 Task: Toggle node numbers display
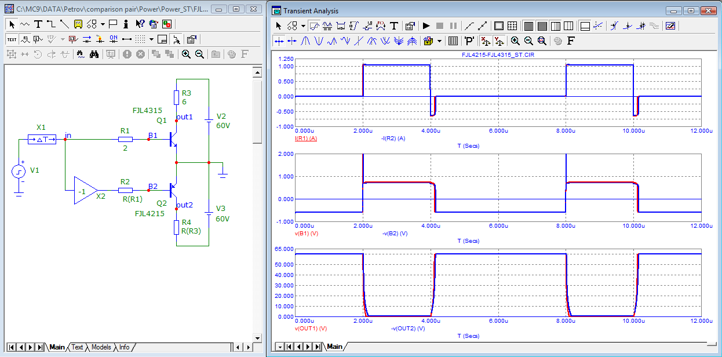38,39
